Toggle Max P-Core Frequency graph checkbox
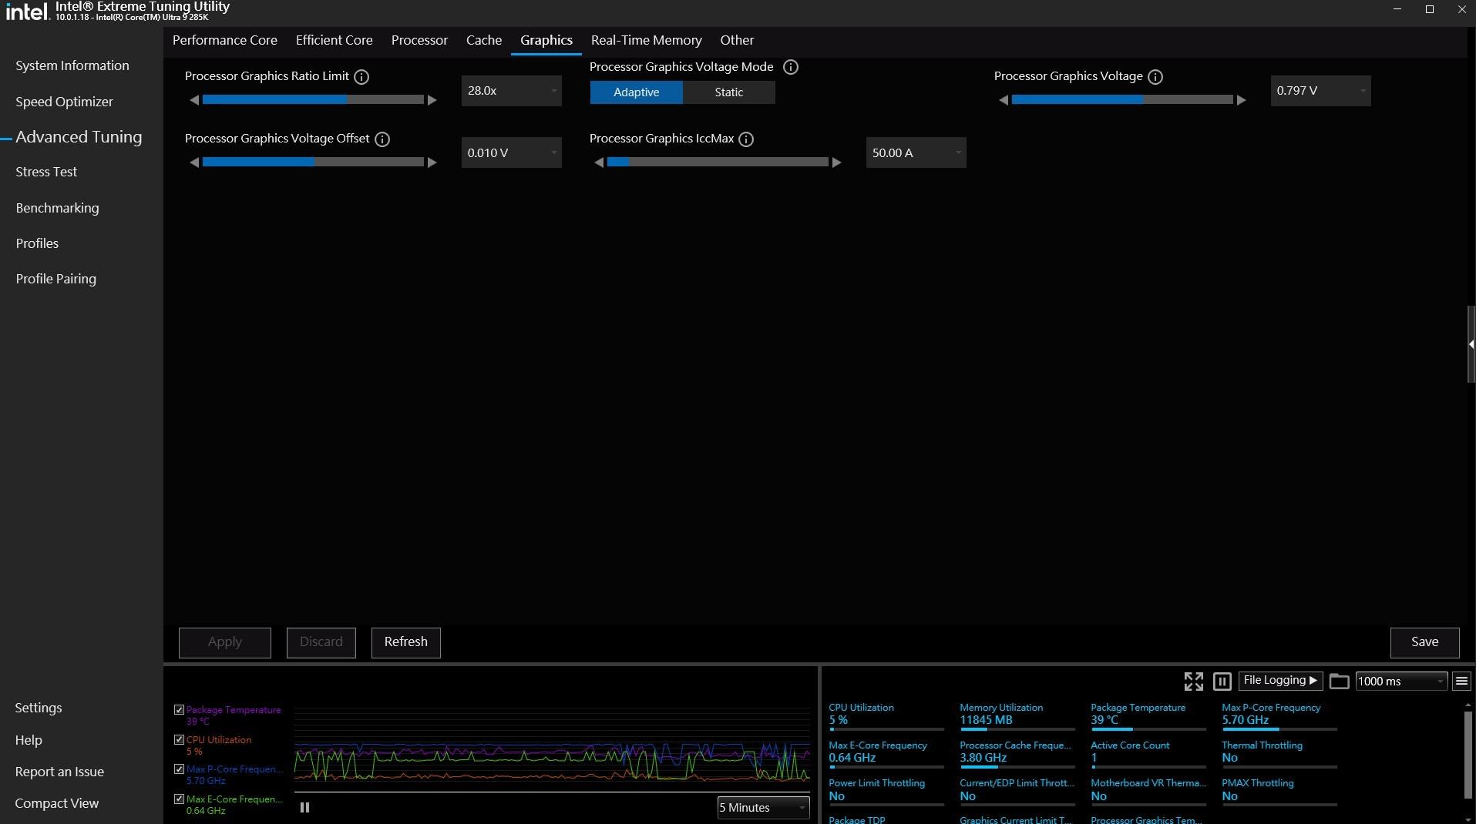Screen dimensions: 1476x824 179,769
